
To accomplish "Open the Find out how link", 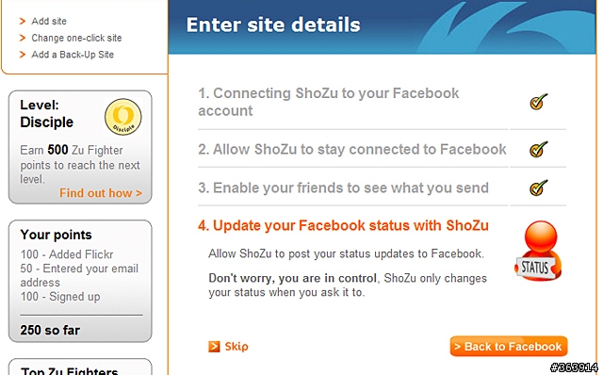I will [x=101, y=193].
